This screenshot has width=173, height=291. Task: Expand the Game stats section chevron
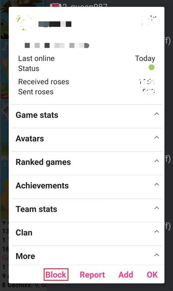(x=157, y=114)
